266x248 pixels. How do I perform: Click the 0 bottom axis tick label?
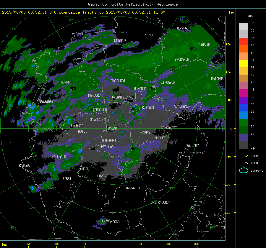click(x=112, y=244)
